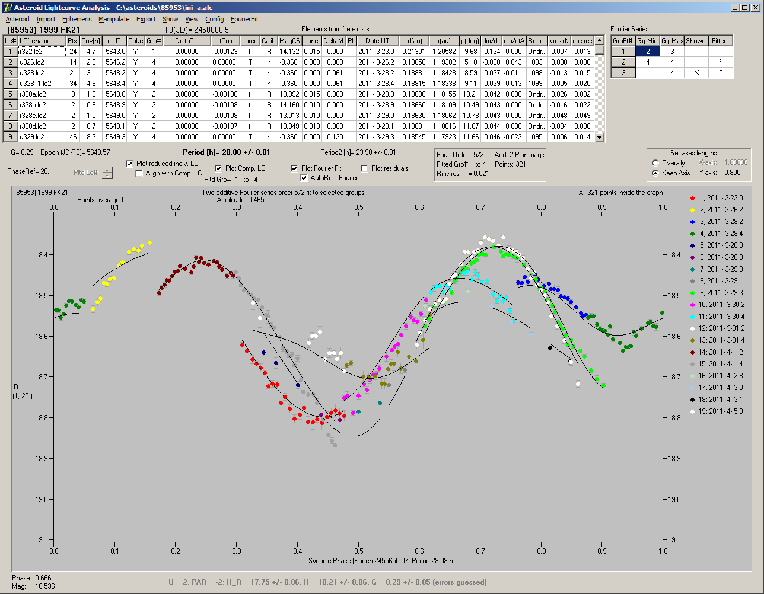Open the View menu
The height and width of the screenshot is (594, 764).
(192, 19)
